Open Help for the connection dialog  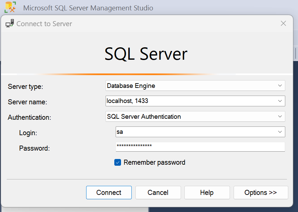[207, 193]
